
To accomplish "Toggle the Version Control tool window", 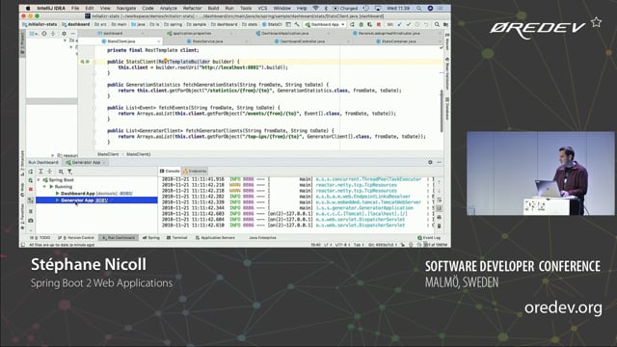I will coord(76,238).
